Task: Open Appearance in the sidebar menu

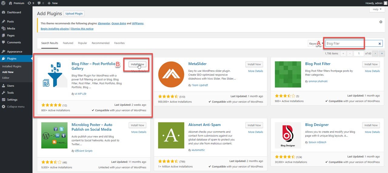Action: 15,52
